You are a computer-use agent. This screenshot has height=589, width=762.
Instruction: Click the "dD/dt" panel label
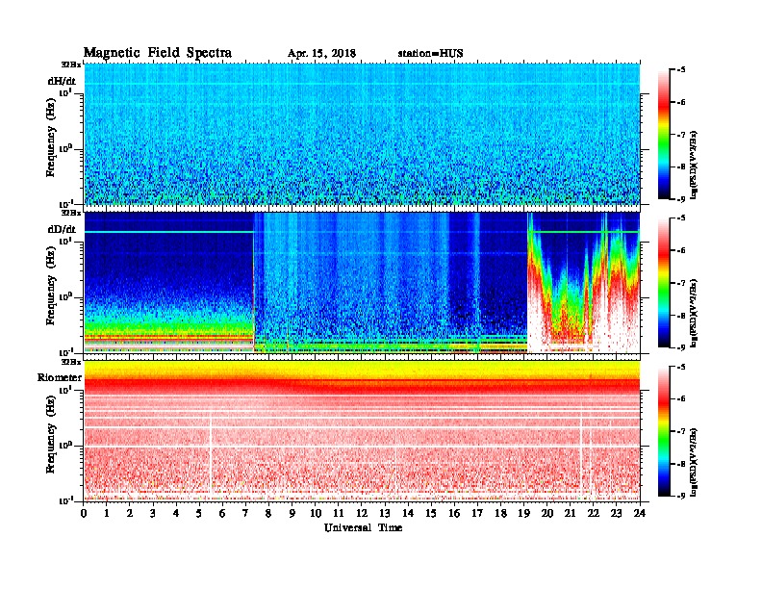(62, 229)
